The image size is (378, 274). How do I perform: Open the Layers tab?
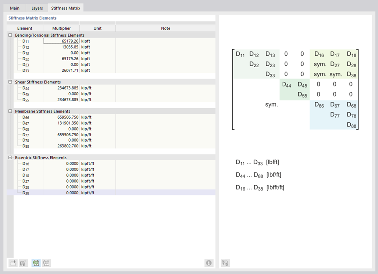(x=37, y=8)
